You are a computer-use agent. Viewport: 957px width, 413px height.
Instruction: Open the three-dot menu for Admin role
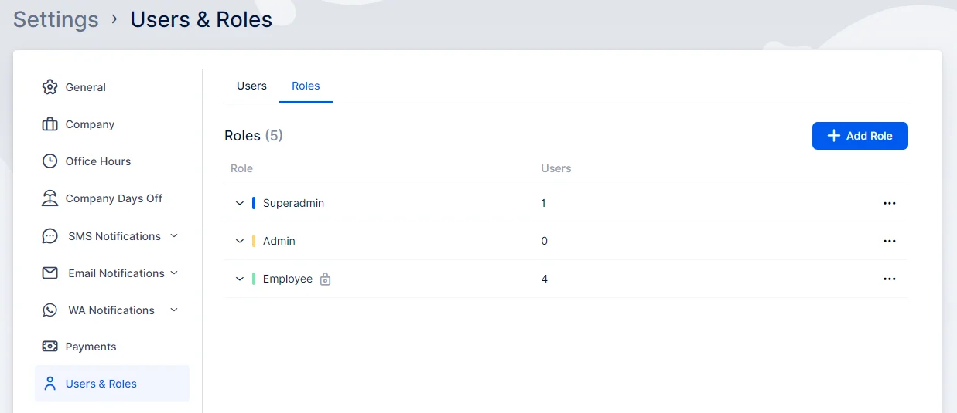[889, 241]
